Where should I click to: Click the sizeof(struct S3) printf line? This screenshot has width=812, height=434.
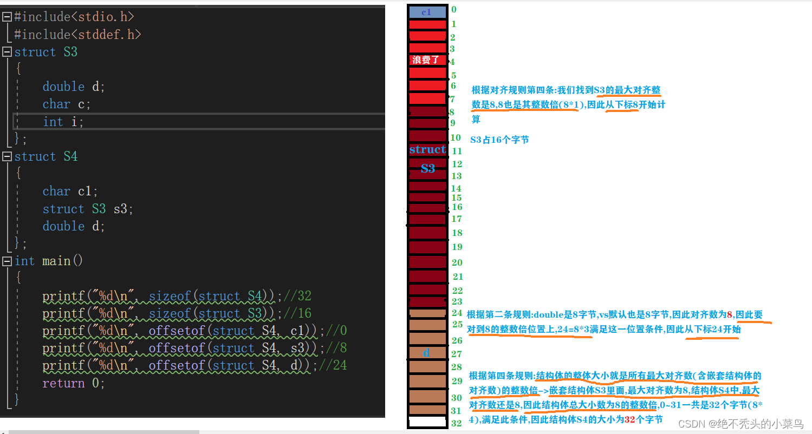[x=177, y=313]
